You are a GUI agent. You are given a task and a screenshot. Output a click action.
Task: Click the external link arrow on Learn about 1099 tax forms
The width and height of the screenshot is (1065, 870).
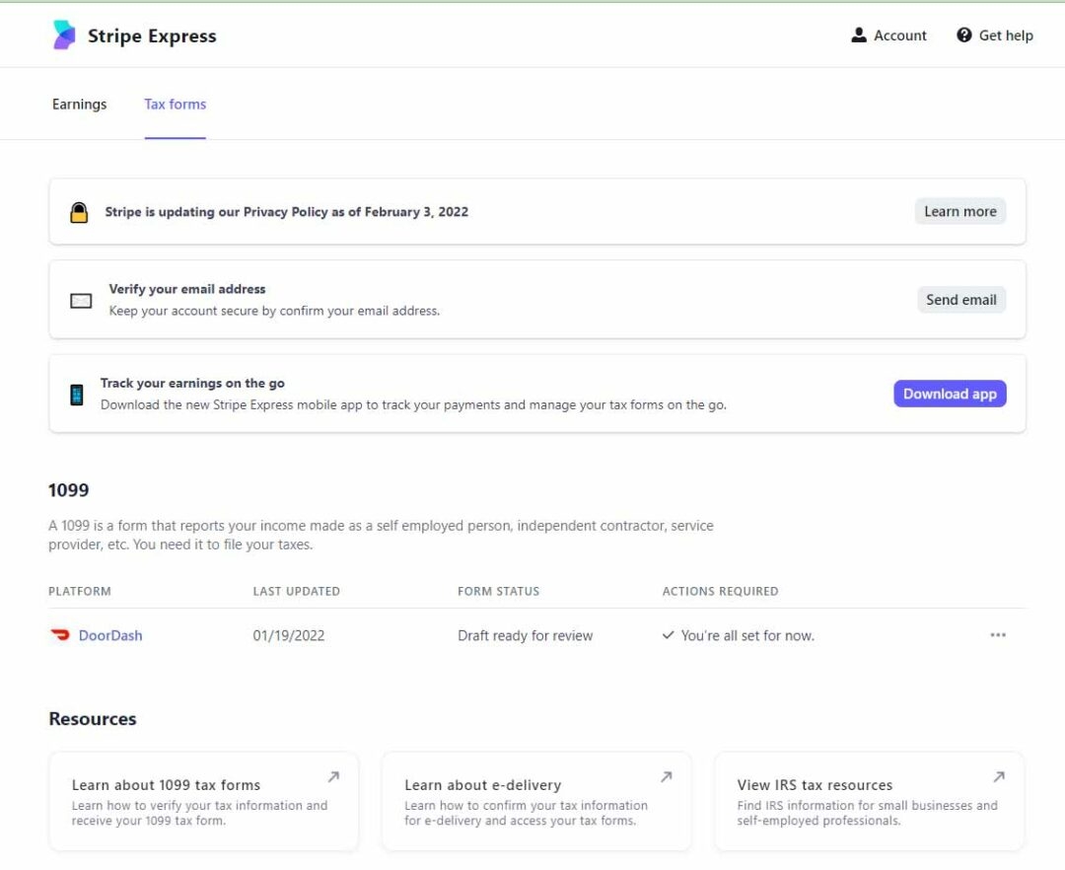tap(333, 777)
